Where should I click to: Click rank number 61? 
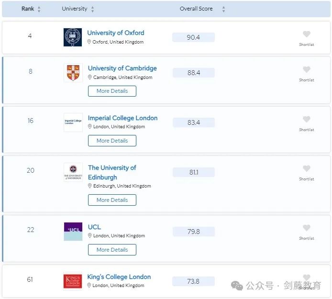pyautogui.click(x=30, y=279)
